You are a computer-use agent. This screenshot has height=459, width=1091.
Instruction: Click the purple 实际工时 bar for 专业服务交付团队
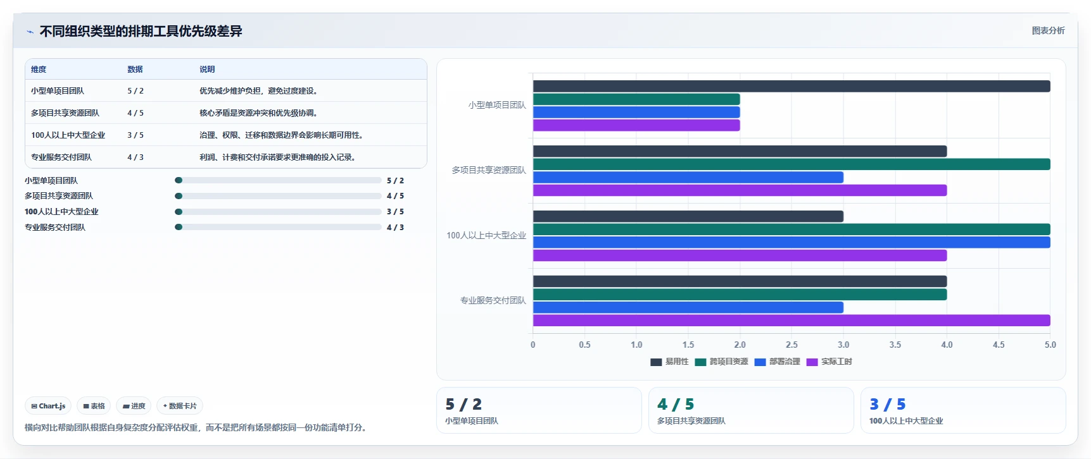click(791, 321)
